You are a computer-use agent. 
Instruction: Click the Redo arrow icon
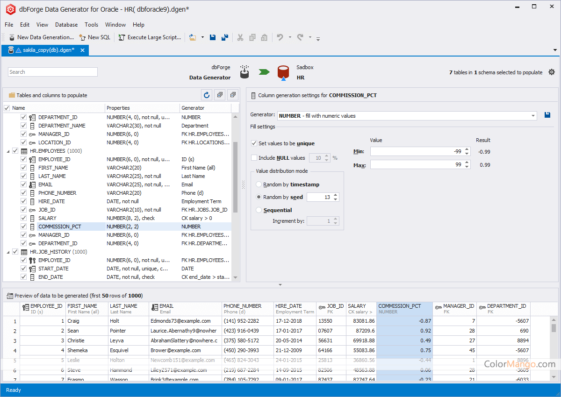click(300, 37)
